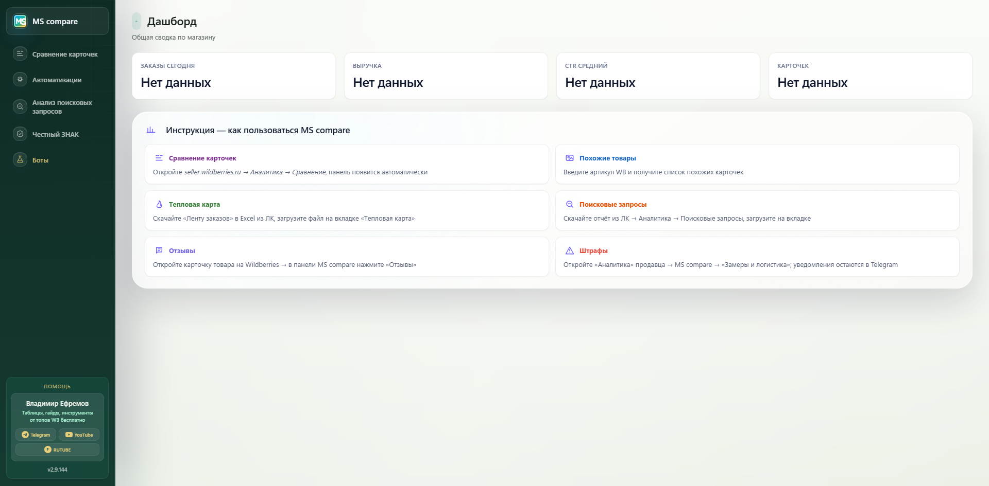The width and height of the screenshot is (989, 486).
Task: Click the Владимир Ефремов name in help panel
Action: pyautogui.click(x=57, y=403)
